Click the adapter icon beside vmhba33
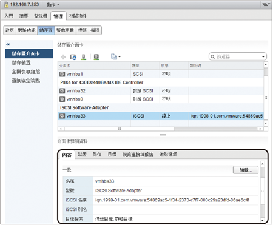This screenshot has width=273, height=225. pyautogui.click(x=62, y=116)
